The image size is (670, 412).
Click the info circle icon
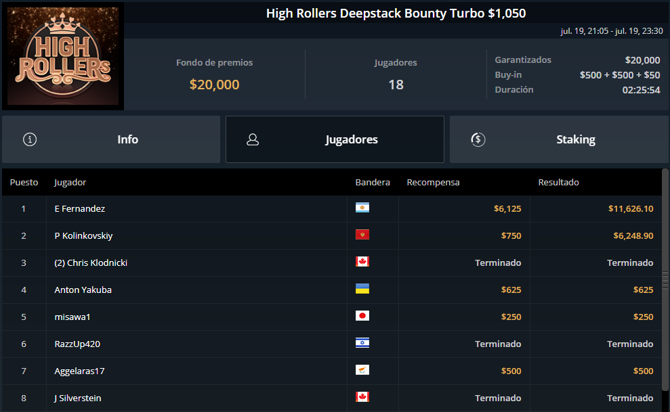coord(30,139)
